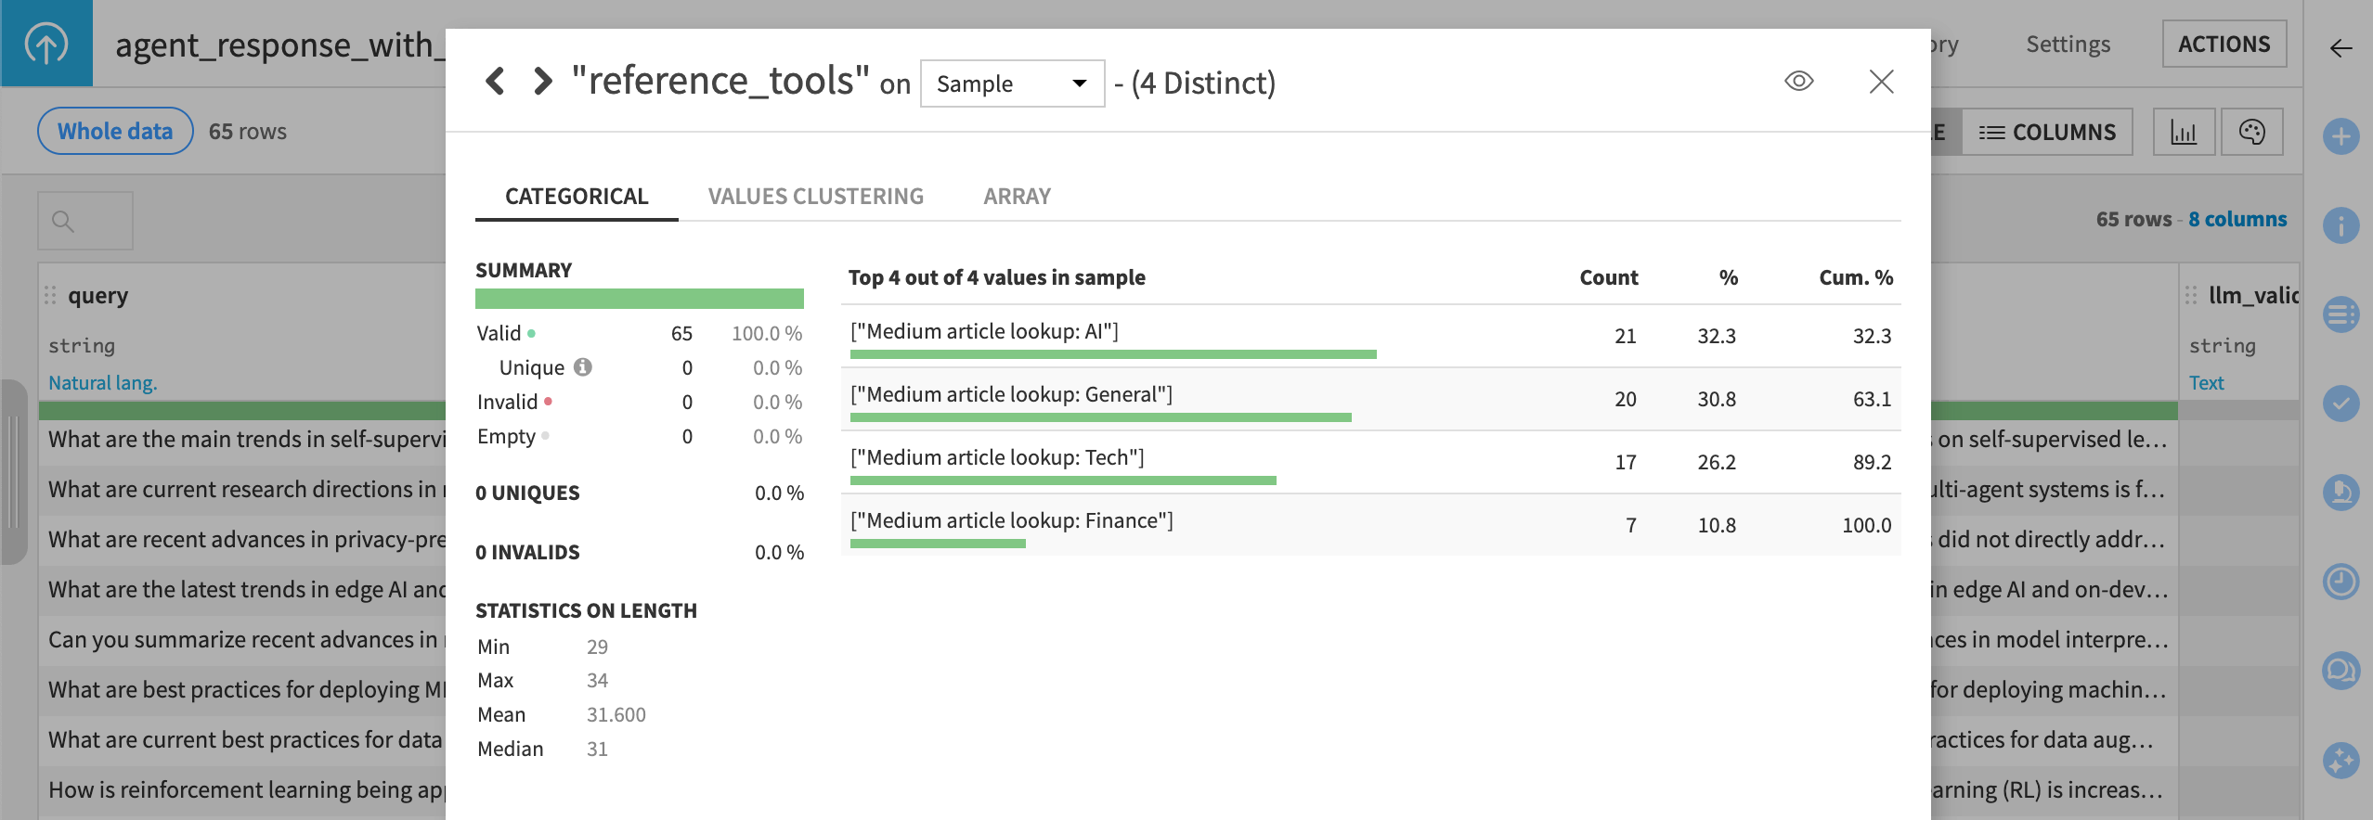Open the Settings tab

coord(2068,44)
